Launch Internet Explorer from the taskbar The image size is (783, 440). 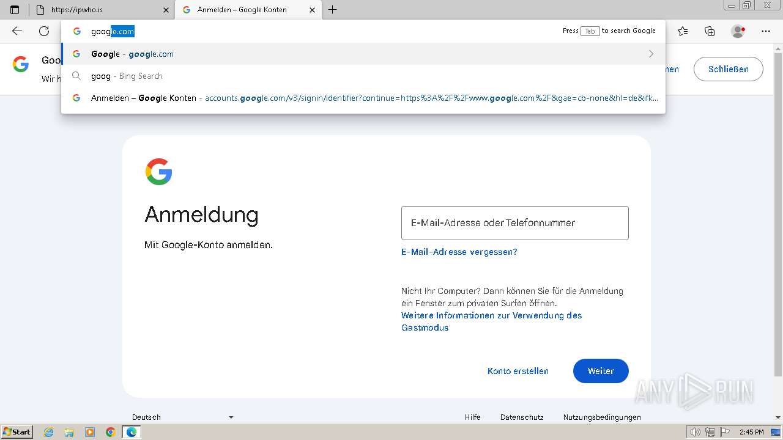point(49,432)
